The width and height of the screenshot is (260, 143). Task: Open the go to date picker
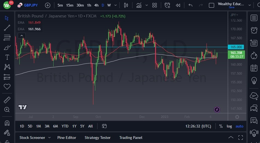pyautogui.click(x=104, y=126)
